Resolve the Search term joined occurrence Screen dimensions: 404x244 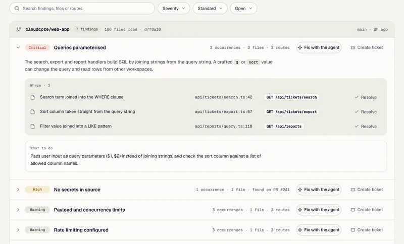pos(366,97)
